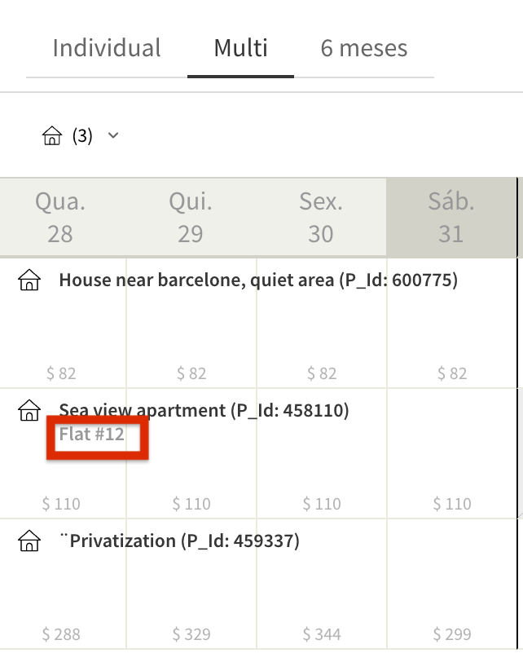Image resolution: width=523 pixels, height=662 pixels.
Task: Select the $288 price cell under Qua. 28
Action: click(x=61, y=634)
